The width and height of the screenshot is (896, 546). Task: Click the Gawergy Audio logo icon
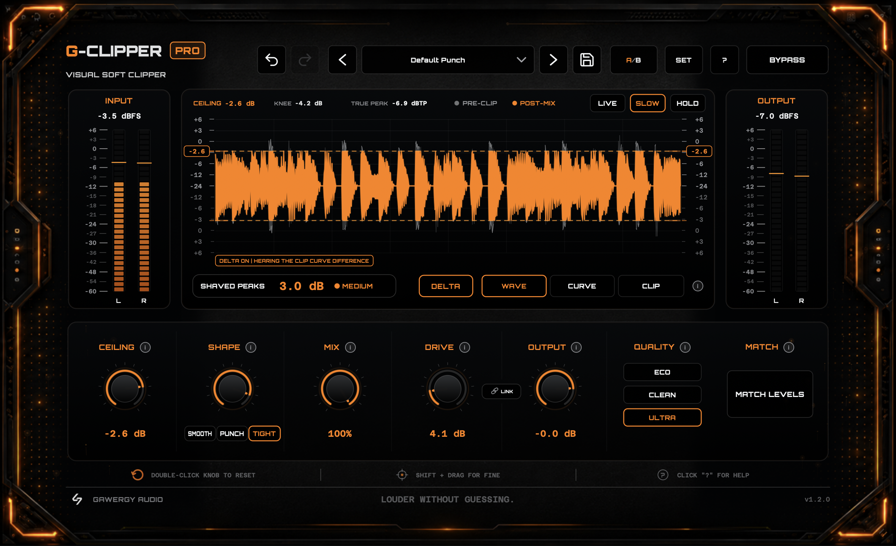pos(77,499)
